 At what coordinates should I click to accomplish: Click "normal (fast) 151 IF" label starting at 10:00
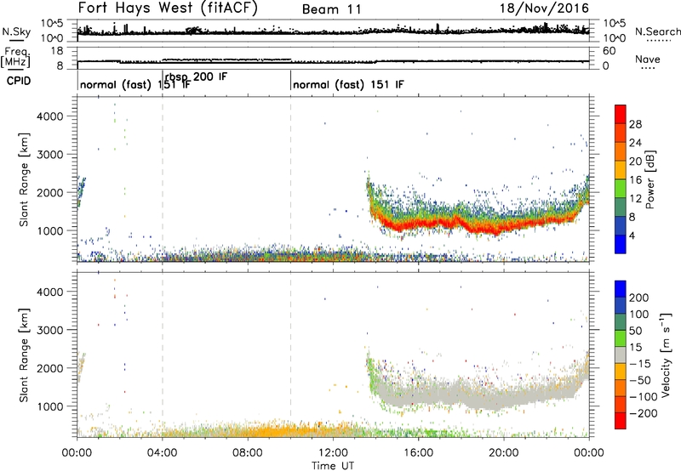pos(348,84)
